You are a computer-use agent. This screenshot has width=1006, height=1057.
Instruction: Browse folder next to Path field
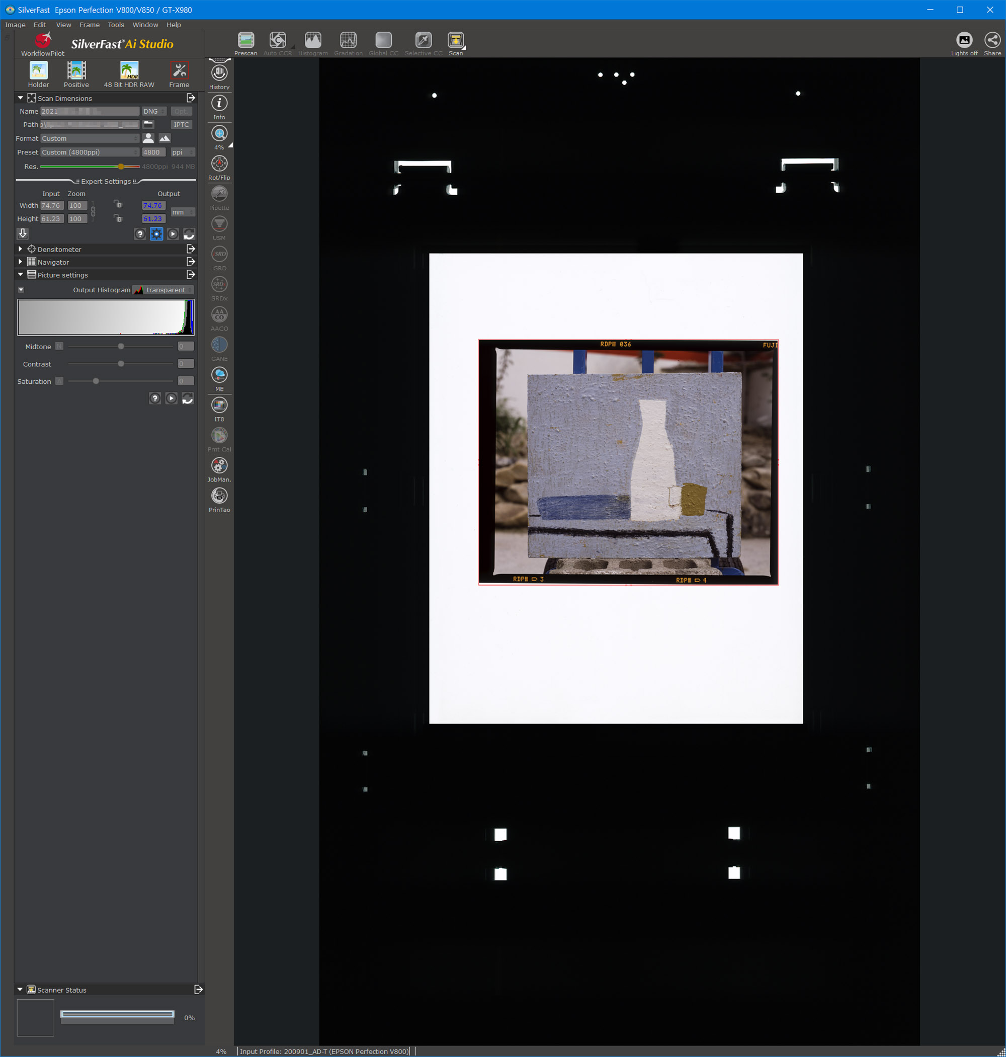pos(148,124)
